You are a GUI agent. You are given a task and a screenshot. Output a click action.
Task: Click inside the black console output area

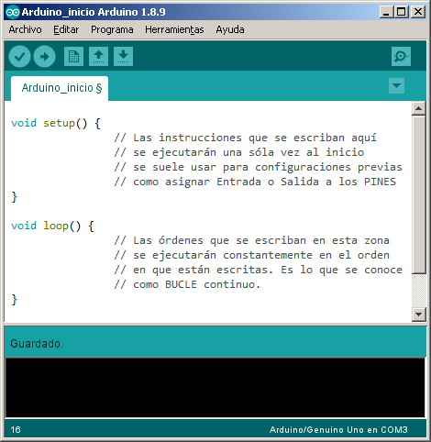coord(215,388)
